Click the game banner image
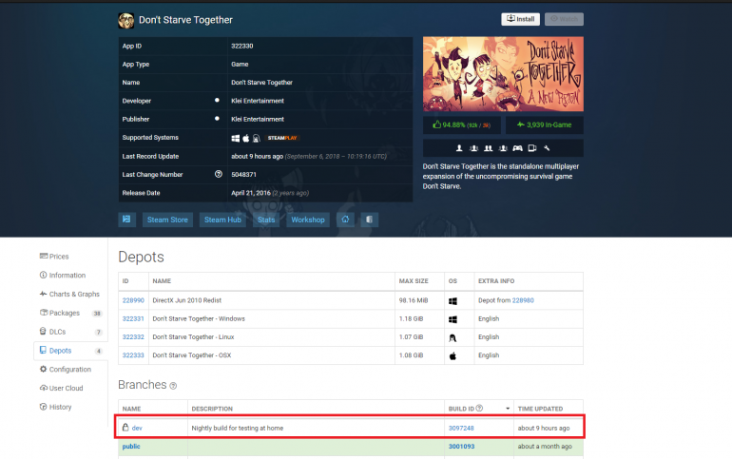The height and width of the screenshot is (459, 732). point(503,74)
